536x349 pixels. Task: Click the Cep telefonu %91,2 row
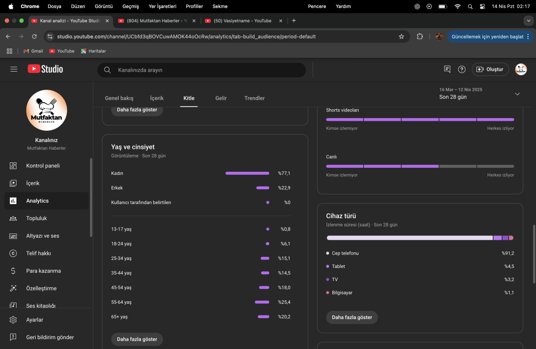pyautogui.click(x=420, y=253)
